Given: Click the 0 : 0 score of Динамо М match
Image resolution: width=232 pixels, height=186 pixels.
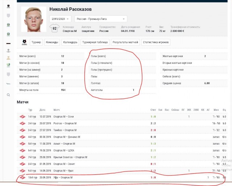Looking at the screenshot, I should coord(153,137).
